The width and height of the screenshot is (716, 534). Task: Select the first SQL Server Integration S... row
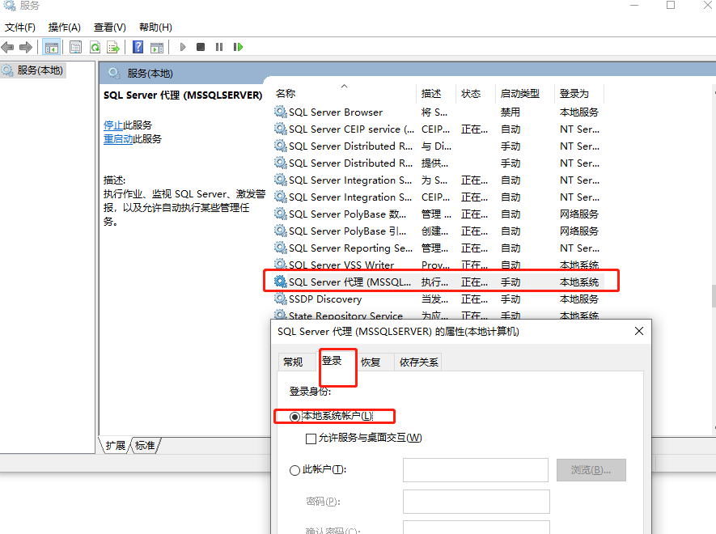438,180
